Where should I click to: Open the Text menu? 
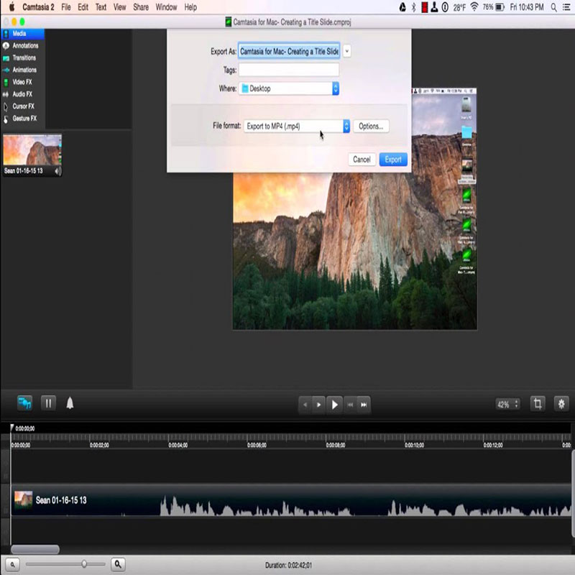point(101,7)
